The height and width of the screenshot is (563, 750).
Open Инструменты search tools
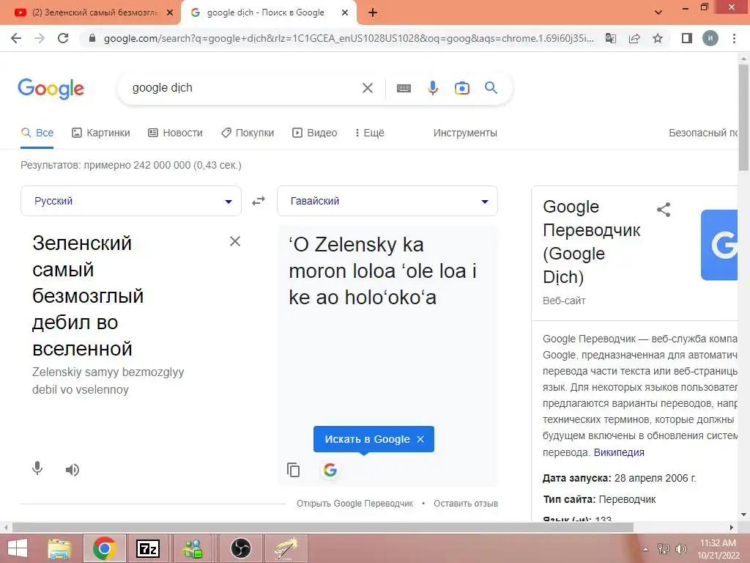(x=465, y=133)
